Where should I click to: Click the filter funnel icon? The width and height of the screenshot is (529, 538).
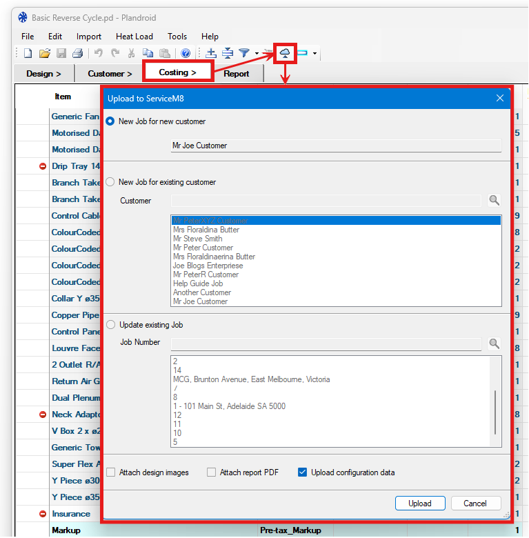tap(244, 53)
